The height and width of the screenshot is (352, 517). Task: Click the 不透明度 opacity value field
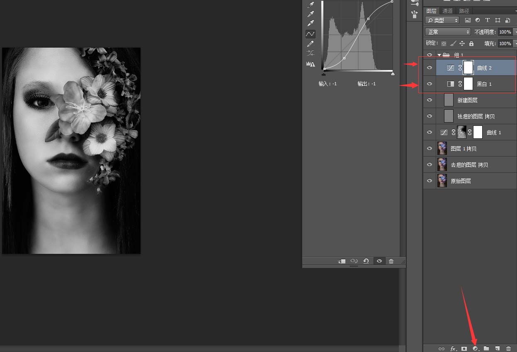pyautogui.click(x=505, y=32)
